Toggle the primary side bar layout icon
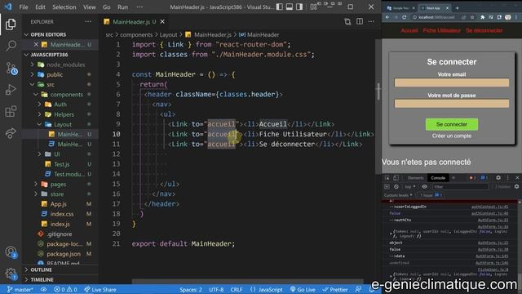The height and width of the screenshot is (294, 522). tap(280, 7)
